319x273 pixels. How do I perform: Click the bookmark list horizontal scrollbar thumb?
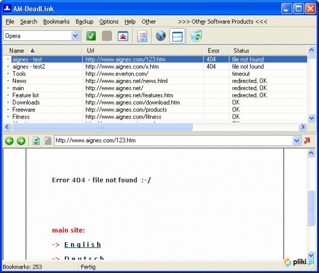coord(102,127)
